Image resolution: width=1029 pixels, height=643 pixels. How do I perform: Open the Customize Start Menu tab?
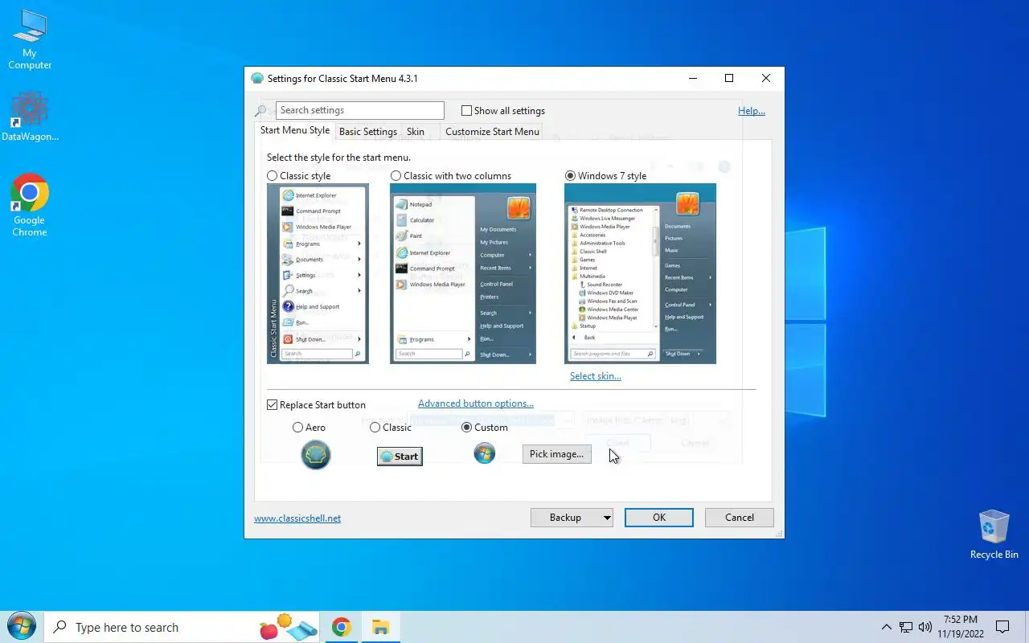pyautogui.click(x=493, y=132)
